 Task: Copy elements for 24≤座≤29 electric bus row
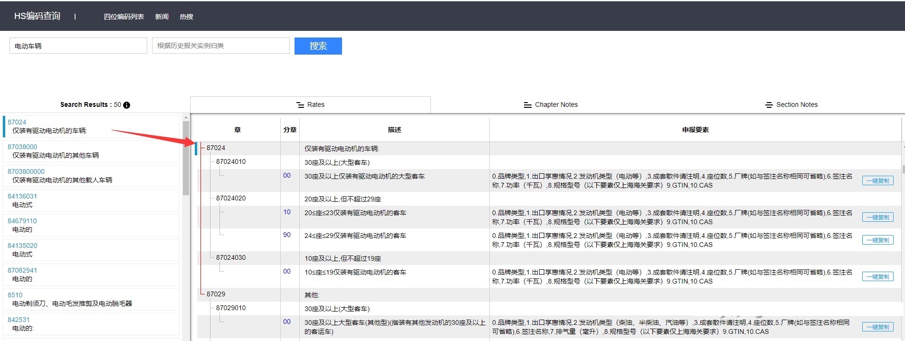click(x=877, y=240)
